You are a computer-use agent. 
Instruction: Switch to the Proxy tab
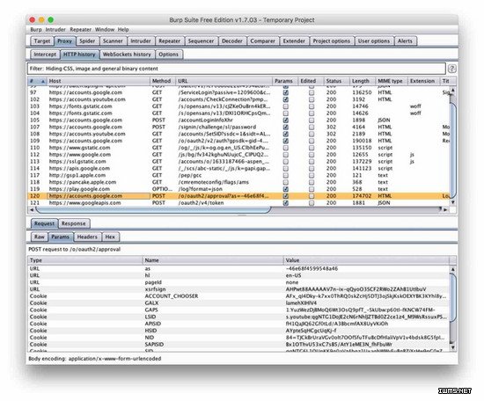64,41
